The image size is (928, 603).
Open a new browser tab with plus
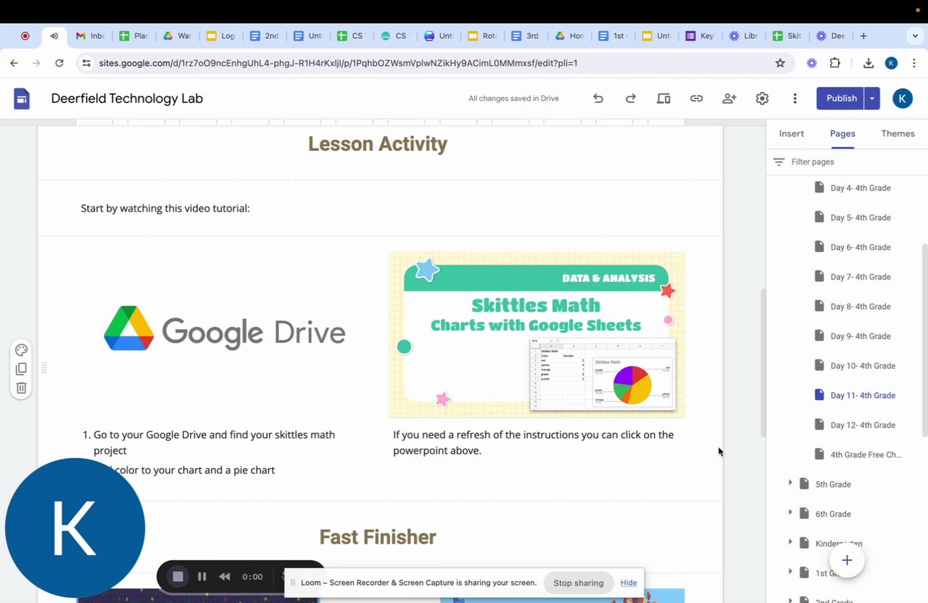click(863, 36)
